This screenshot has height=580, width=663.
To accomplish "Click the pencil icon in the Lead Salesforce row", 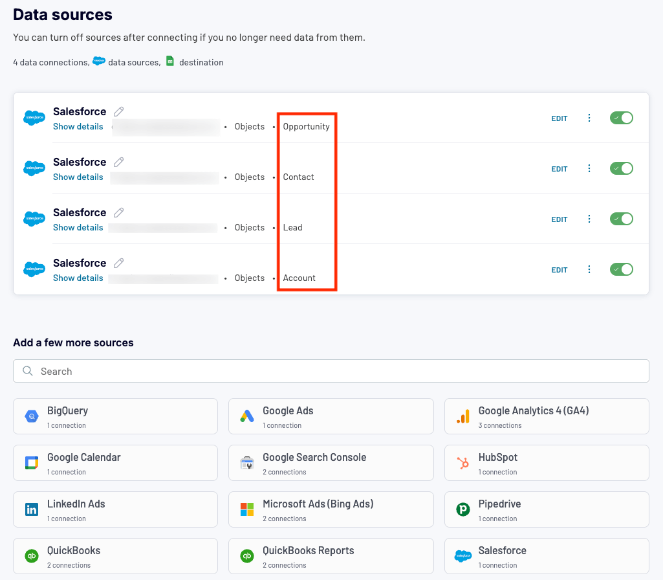I will (119, 212).
